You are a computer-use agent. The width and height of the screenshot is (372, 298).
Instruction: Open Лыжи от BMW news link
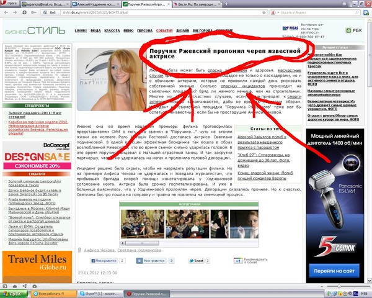(35, 230)
